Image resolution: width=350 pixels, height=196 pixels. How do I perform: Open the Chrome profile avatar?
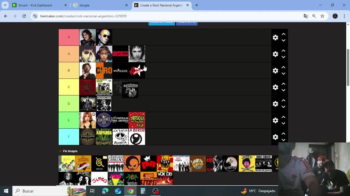(x=335, y=16)
